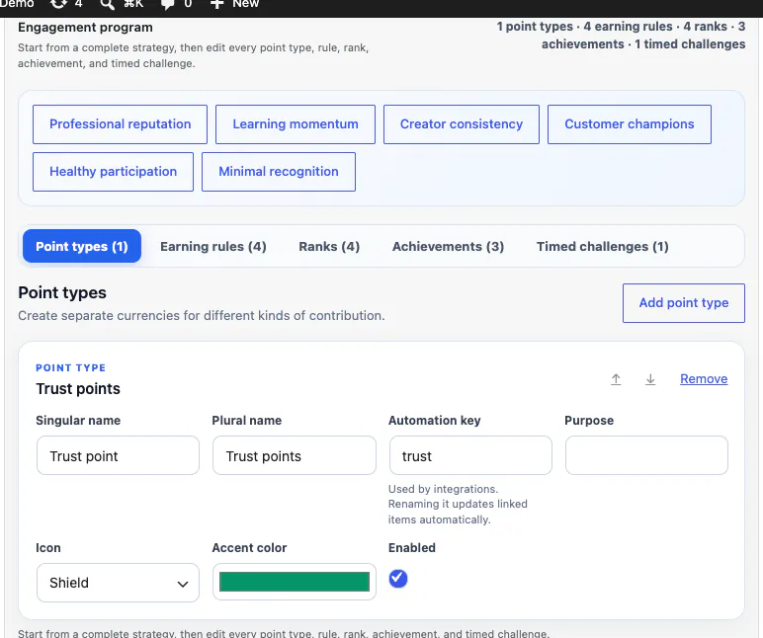The height and width of the screenshot is (638, 763).
Task: Choose the Healthy participation preset
Action: point(113,172)
